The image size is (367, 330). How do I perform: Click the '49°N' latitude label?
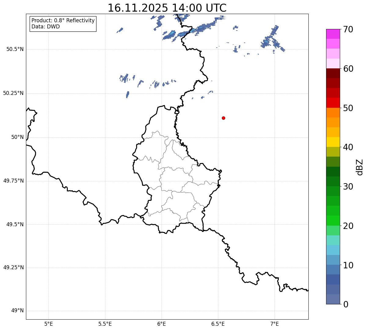(17, 311)
